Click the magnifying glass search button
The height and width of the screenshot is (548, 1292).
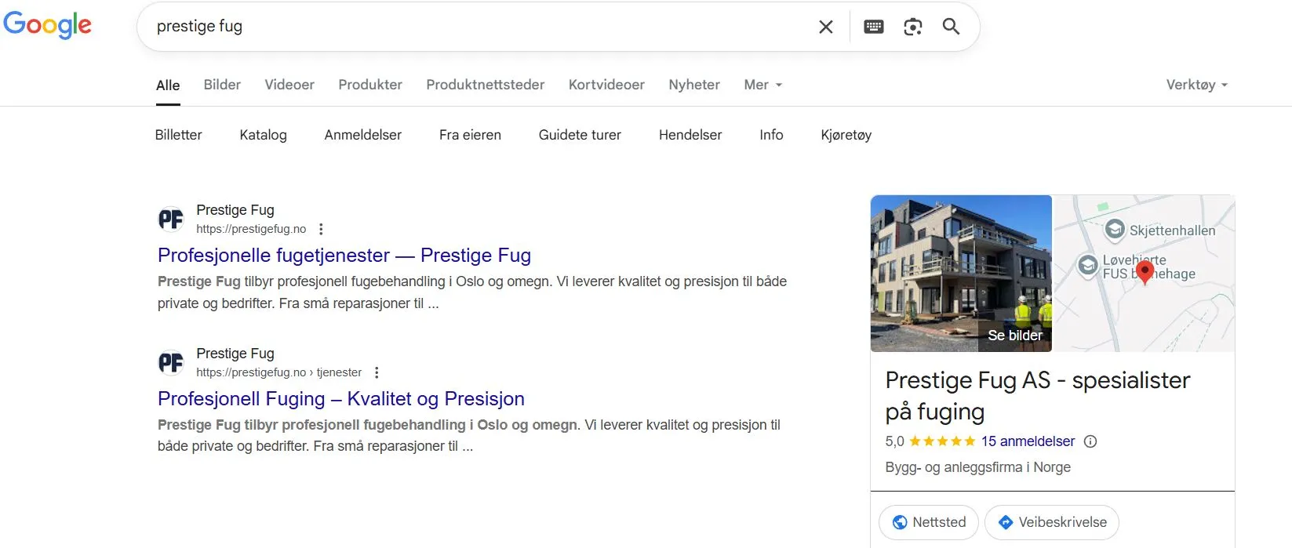pyautogui.click(x=951, y=27)
